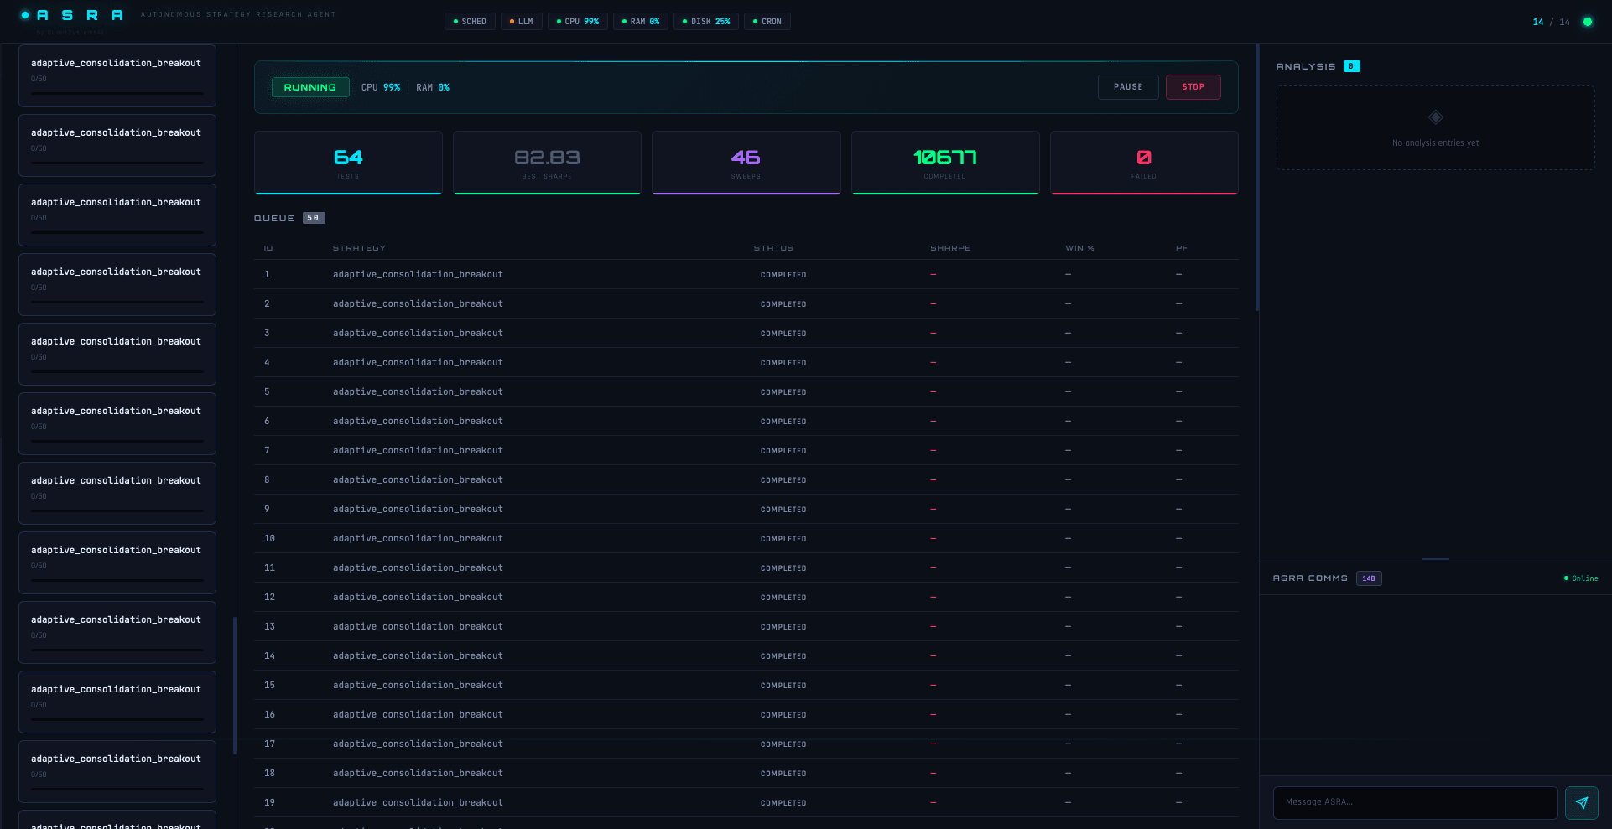This screenshot has height=829, width=1612.
Task: Click the ASRA Comms count badge 148
Action: click(x=1369, y=578)
